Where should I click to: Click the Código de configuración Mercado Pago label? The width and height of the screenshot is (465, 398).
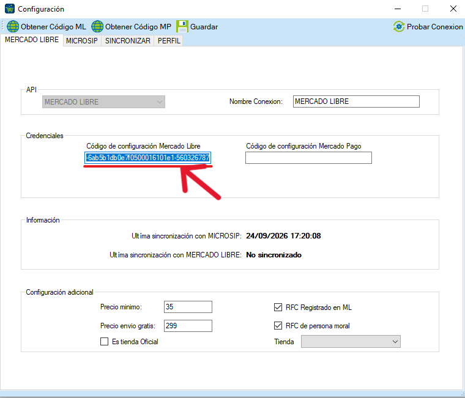pos(303,146)
